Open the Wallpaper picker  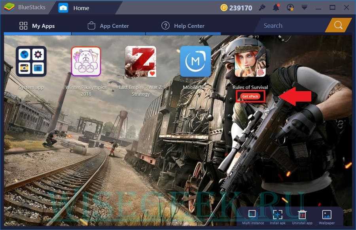pyautogui.click(x=327, y=215)
